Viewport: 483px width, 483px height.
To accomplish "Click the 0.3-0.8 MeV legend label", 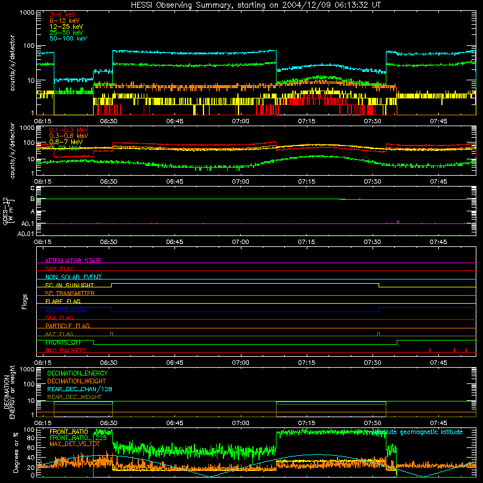I will pos(69,136).
